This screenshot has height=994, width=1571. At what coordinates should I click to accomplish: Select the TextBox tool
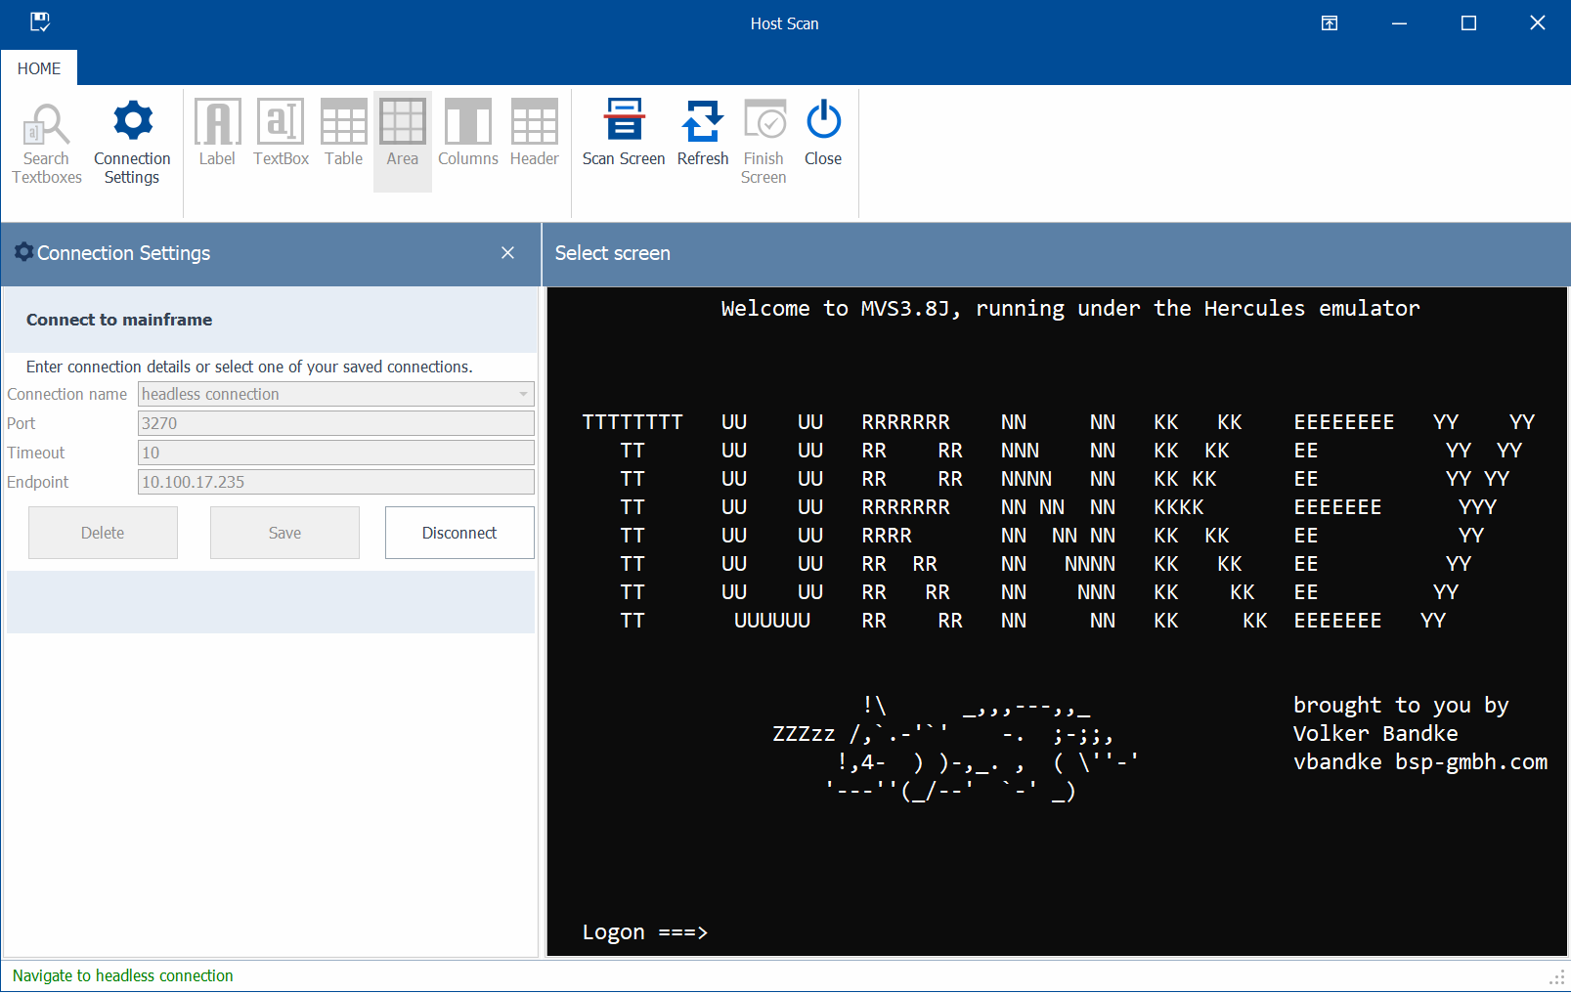[281, 134]
